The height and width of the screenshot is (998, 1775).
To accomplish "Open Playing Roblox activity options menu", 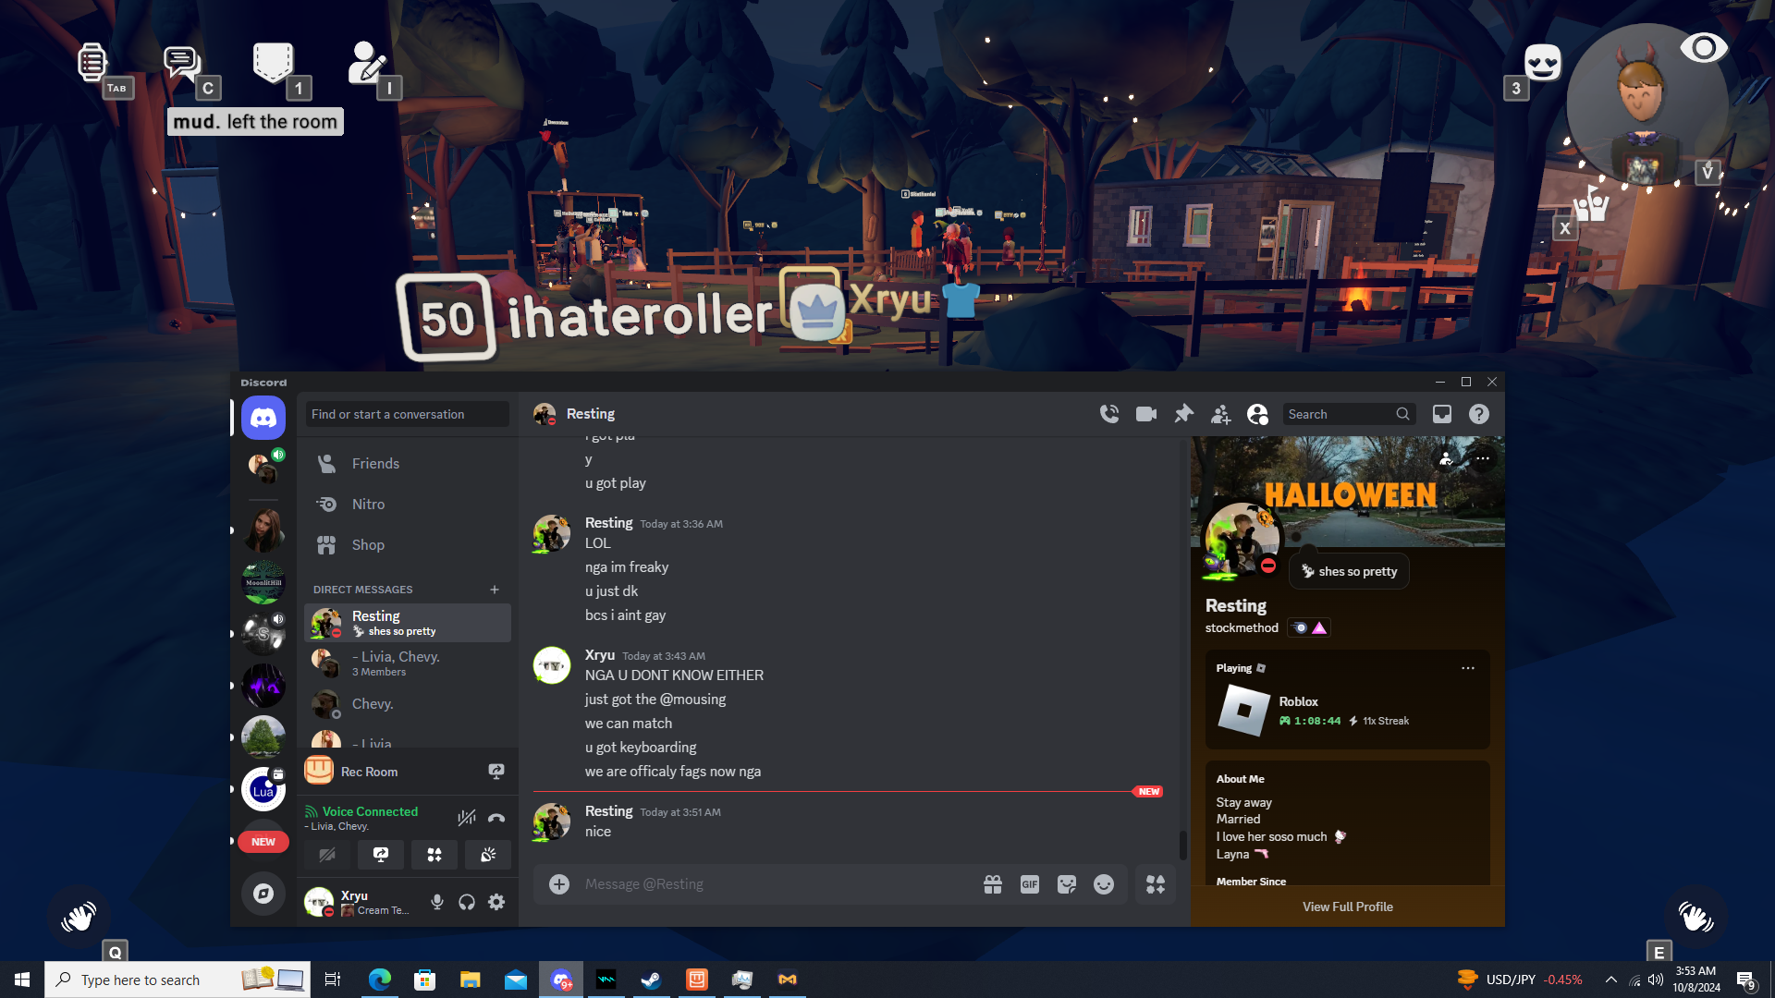I will [x=1467, y=668].
